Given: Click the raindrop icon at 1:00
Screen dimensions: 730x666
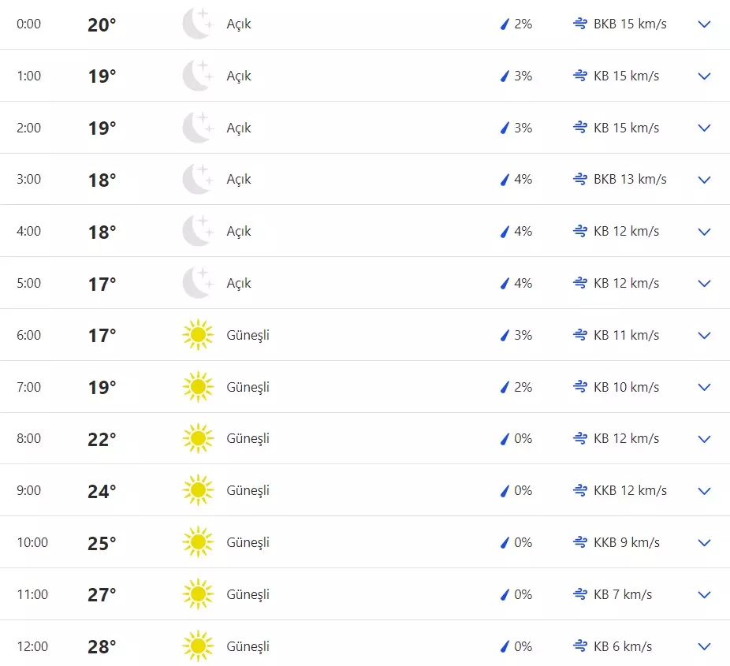Looking at the screenshot, I should (504, 76).
